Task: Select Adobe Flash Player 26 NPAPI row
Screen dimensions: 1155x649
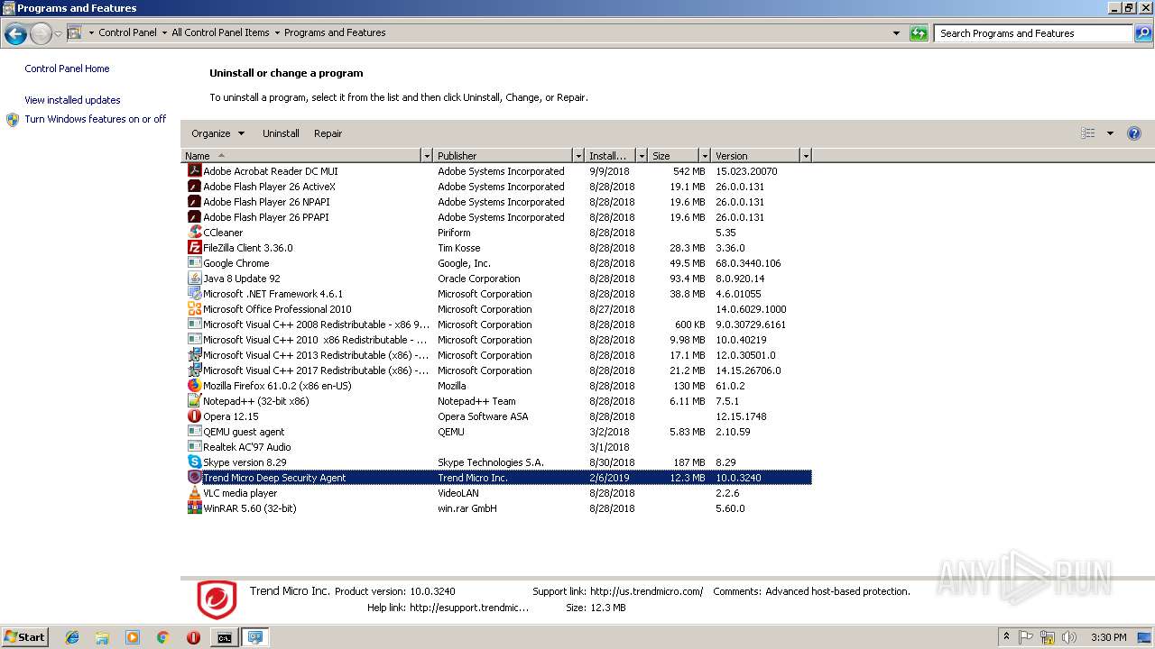Action: (496, 201)
